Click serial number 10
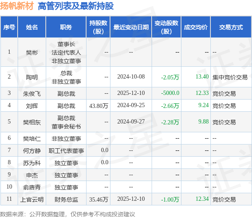 coord(9,187)
